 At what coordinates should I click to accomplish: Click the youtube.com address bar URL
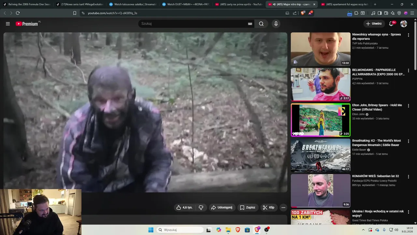point(112,13)
